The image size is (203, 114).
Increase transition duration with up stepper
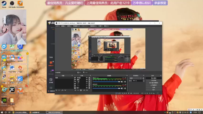[x=144, y=80]
